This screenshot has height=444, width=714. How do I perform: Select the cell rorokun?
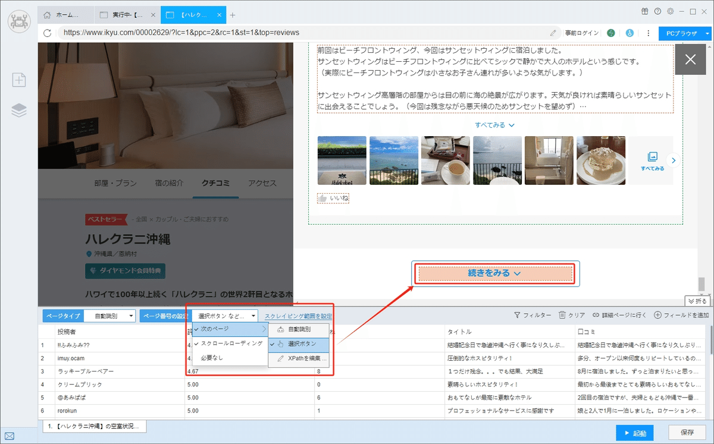pyautogui.click(x=120, y=410)
